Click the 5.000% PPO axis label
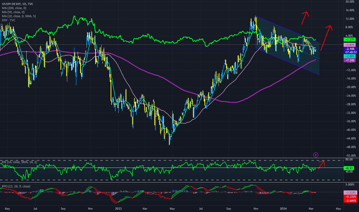 [x=350, y=185]
